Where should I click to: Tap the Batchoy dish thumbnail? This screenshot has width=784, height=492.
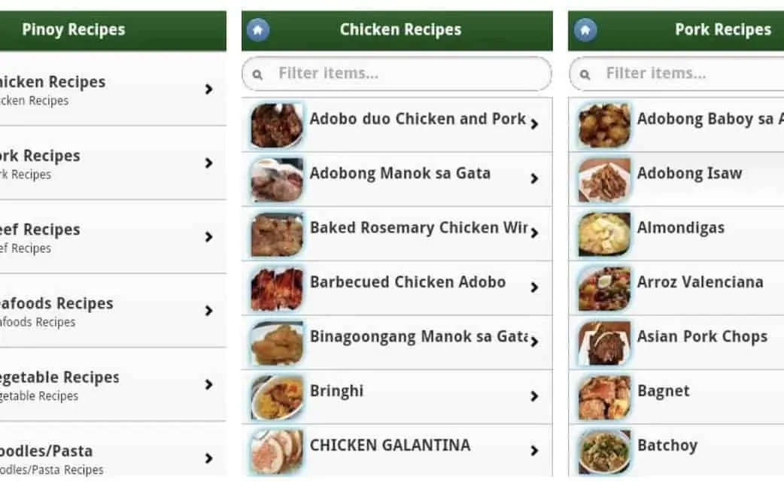604,451
